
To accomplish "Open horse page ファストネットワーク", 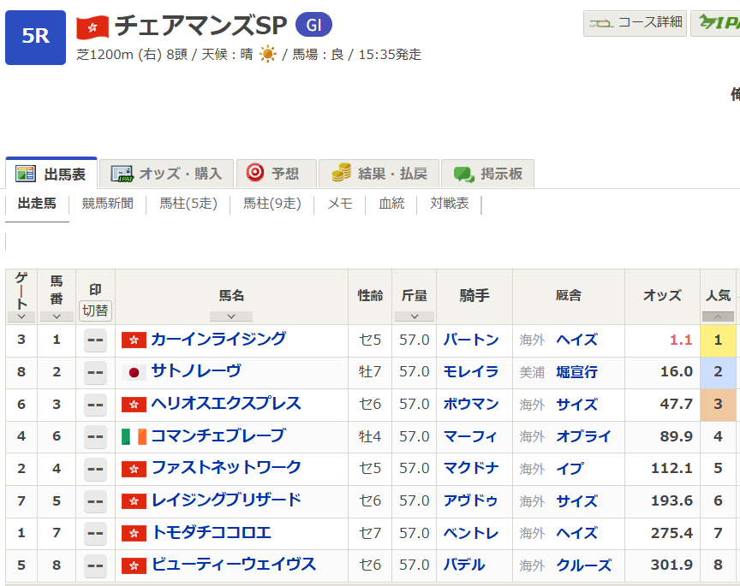I will point(226,468).
